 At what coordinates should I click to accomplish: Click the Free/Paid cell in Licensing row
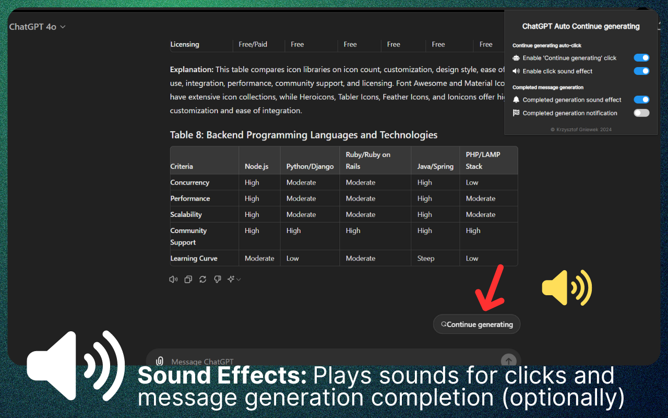253,44
